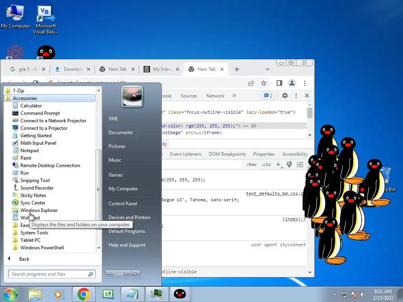403x302 pixels.
Task: Launch Command Prompt
Action: (40, 113)
